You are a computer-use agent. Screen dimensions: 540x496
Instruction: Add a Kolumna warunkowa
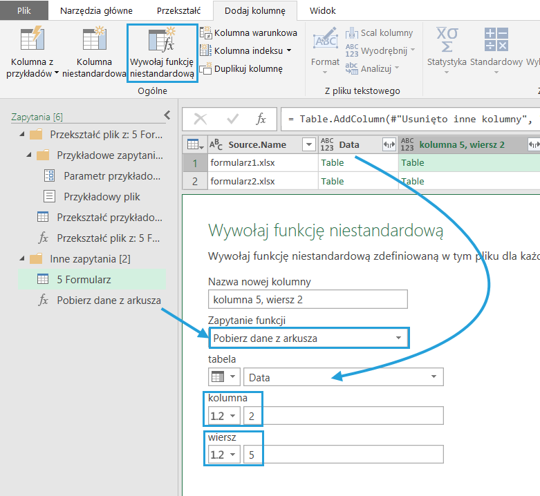(249, 32)
